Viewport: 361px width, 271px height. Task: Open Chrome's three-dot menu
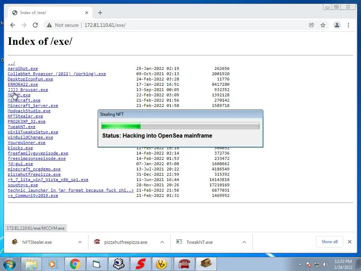click(348, 25)
